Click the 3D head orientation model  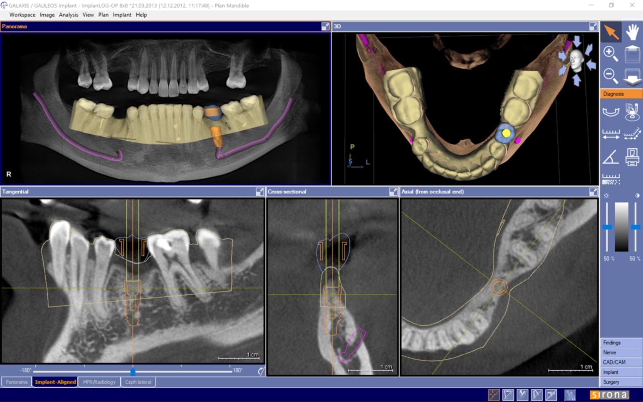[576, 60]
